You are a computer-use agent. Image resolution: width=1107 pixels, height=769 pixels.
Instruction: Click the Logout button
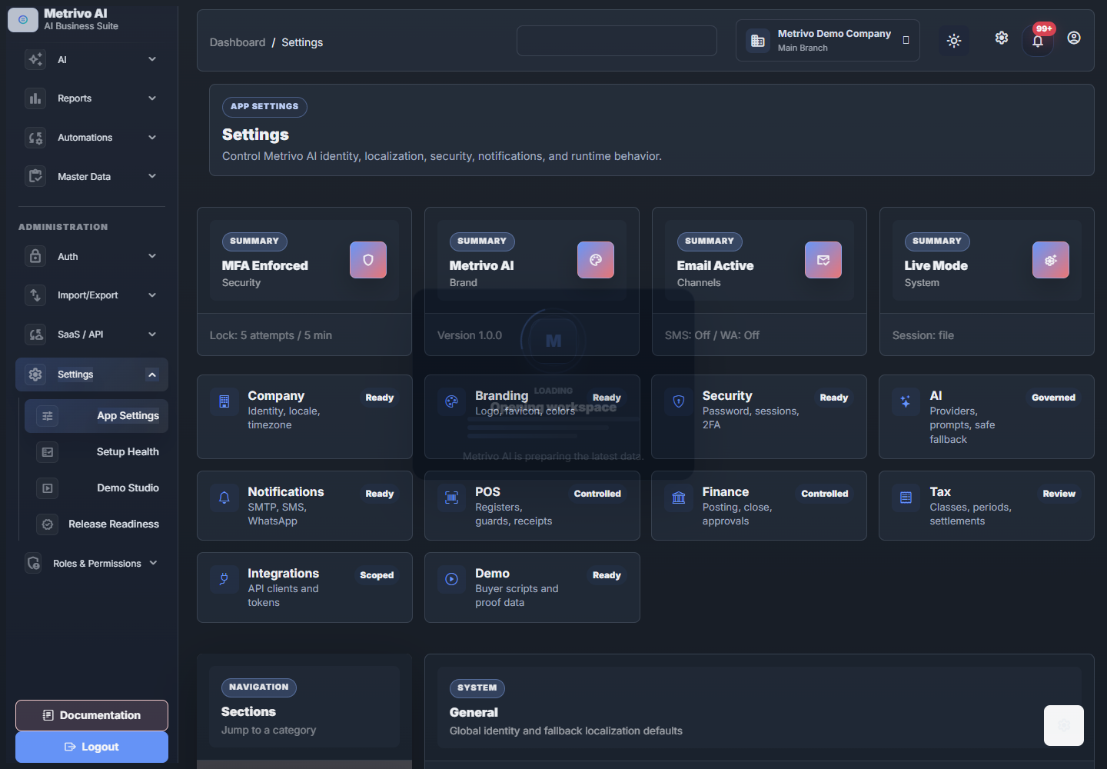point(92,747)
